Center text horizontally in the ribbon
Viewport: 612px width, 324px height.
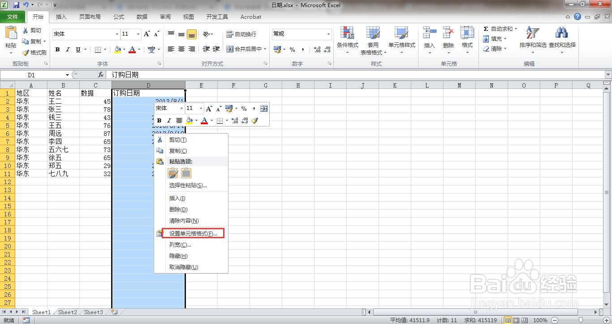tap(181, 49)
